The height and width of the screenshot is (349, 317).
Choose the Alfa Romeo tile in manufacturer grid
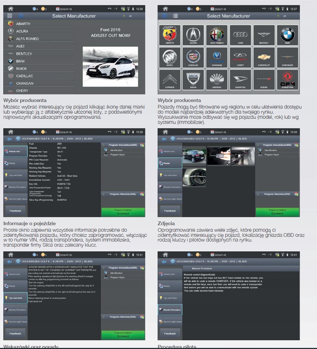(x=217, y=35)
